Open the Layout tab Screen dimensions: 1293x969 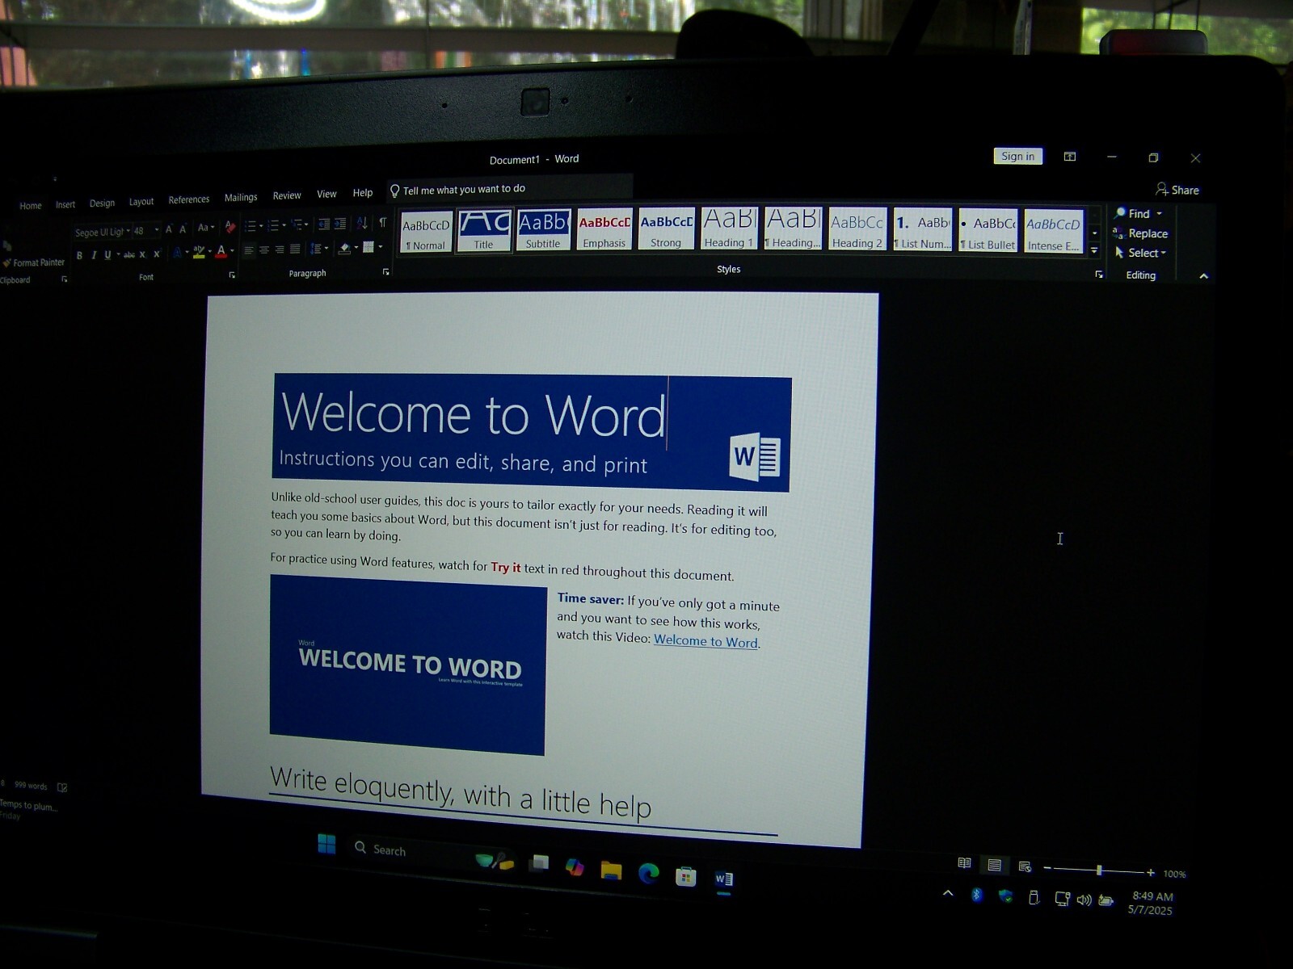[141, 202]
